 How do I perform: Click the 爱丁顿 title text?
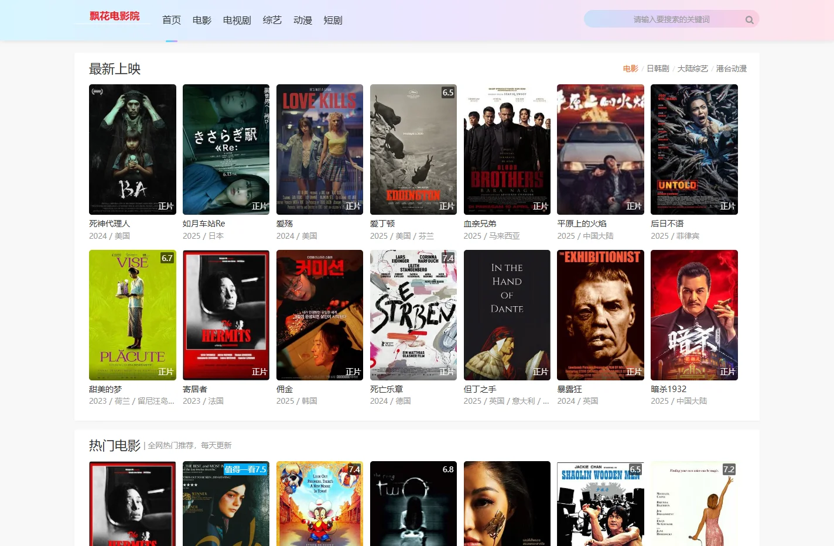tap(382, 224)
